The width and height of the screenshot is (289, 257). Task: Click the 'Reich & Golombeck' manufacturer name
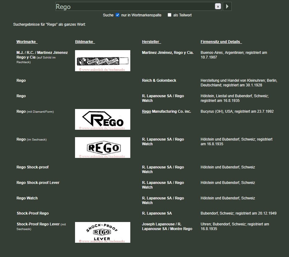point(159,81)
